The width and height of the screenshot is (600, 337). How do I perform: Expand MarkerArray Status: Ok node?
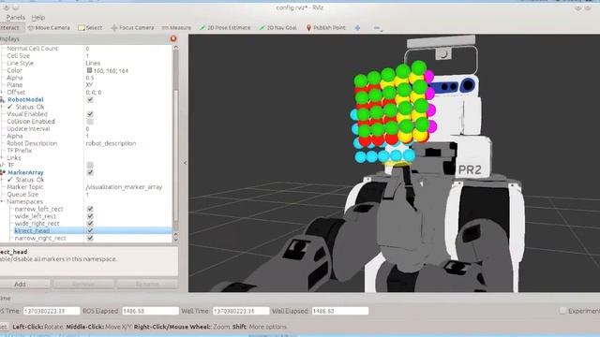click(x=2, y=180)
